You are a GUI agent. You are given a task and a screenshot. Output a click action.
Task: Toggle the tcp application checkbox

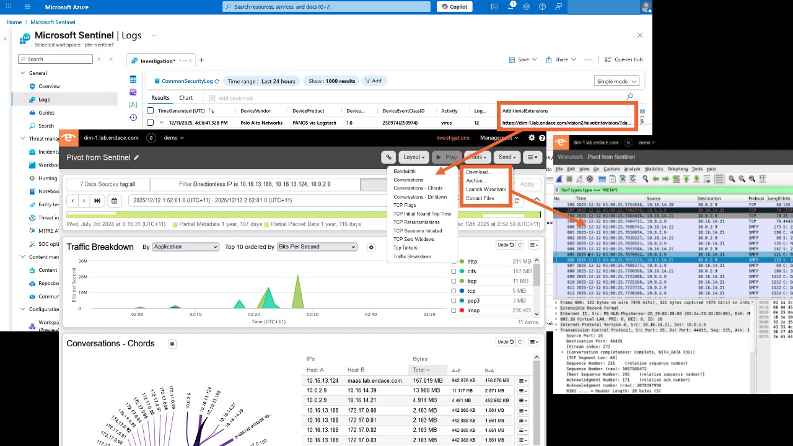click(x=453, y=291)
